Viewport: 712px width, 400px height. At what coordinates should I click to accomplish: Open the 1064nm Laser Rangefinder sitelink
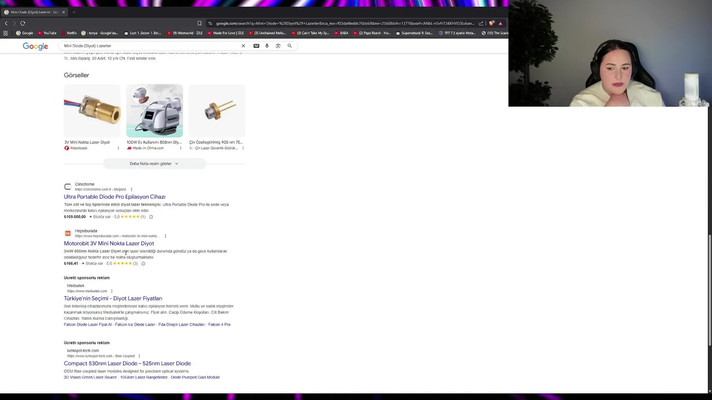pyautogui.click(x=144, y=377)
